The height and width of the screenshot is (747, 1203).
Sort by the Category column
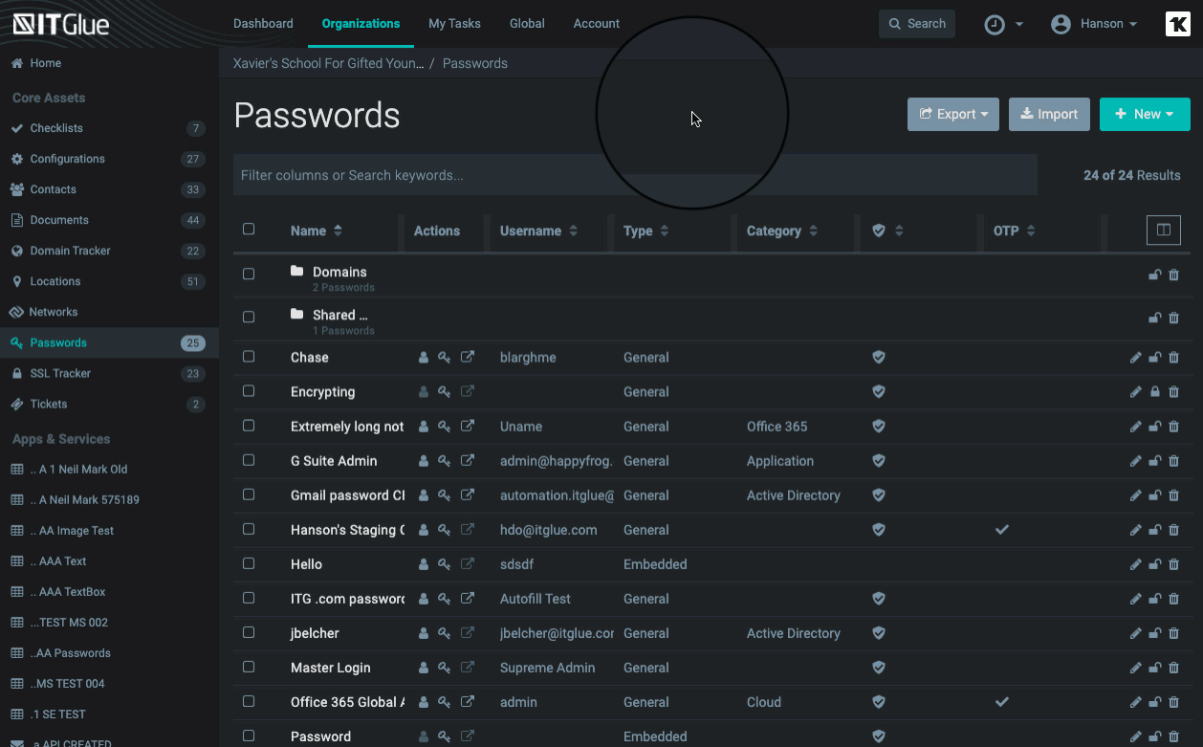[x=782, y=231]
